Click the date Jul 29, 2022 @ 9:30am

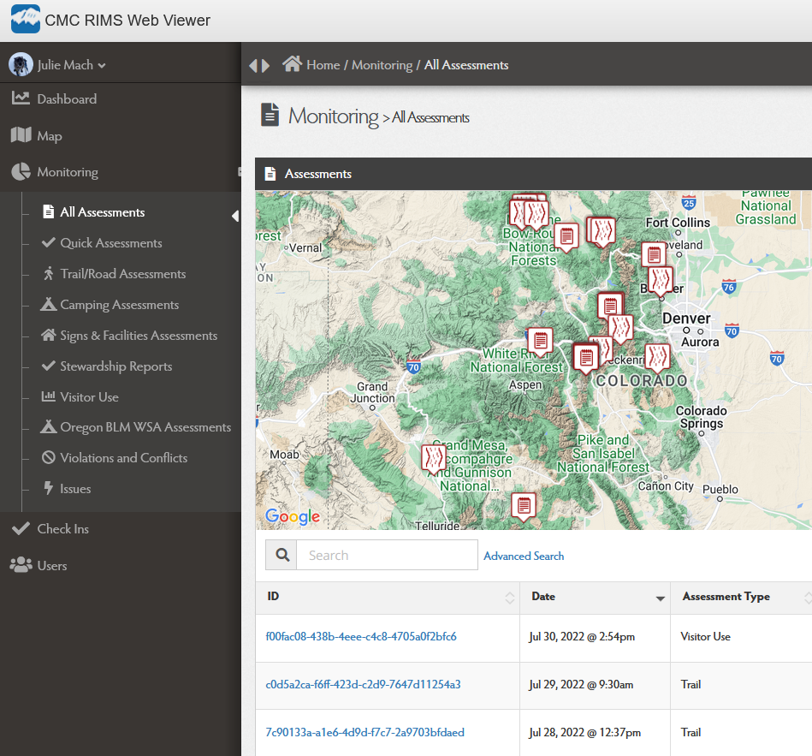(581, 684)
